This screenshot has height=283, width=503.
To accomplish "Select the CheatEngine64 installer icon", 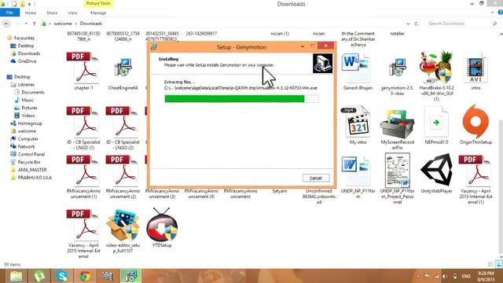I will pos(123,68).
